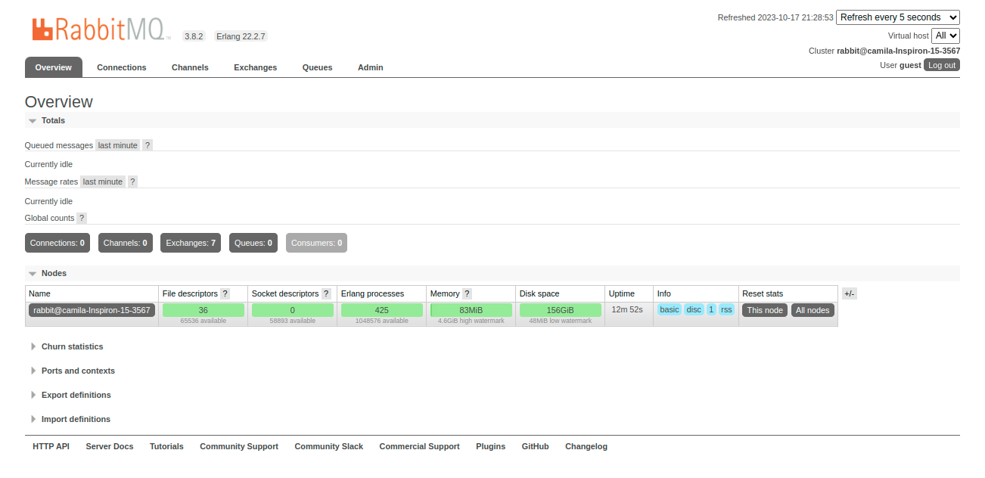Click the Exchanges: 7 count button
985x478 pixels.
[191, 243]
